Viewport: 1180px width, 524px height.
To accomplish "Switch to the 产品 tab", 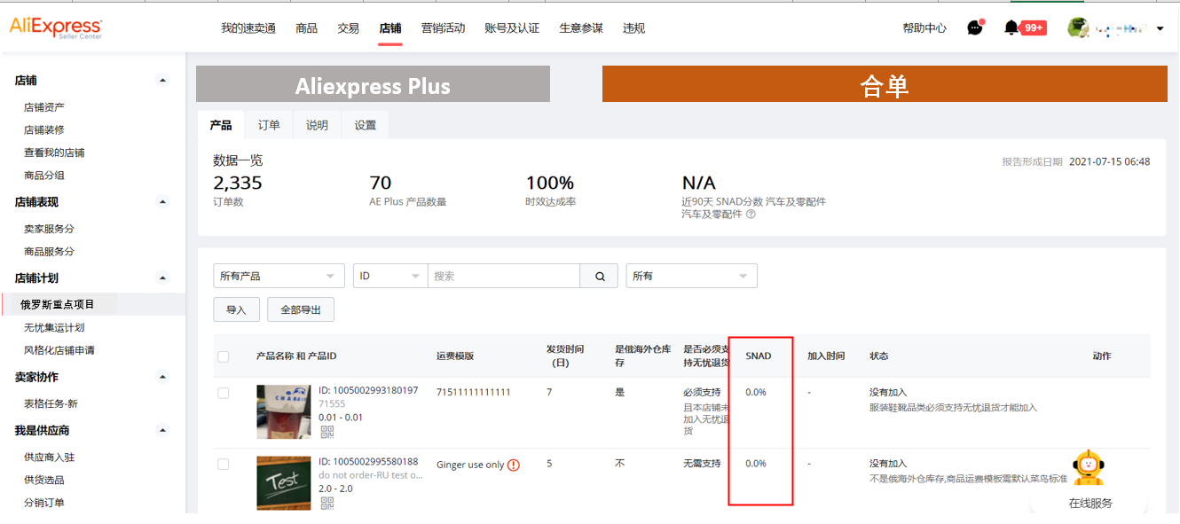I will click(221, 125).
